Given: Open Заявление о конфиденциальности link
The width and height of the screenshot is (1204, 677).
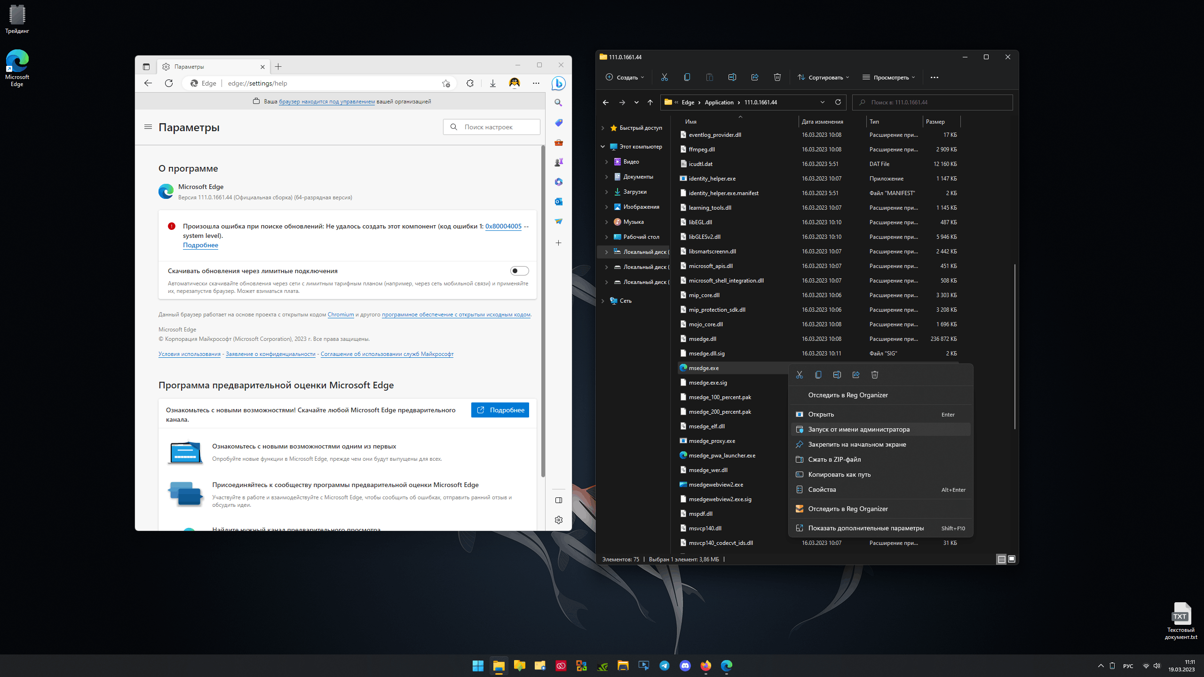Looking at the screenshot, I should click(270, 354).
